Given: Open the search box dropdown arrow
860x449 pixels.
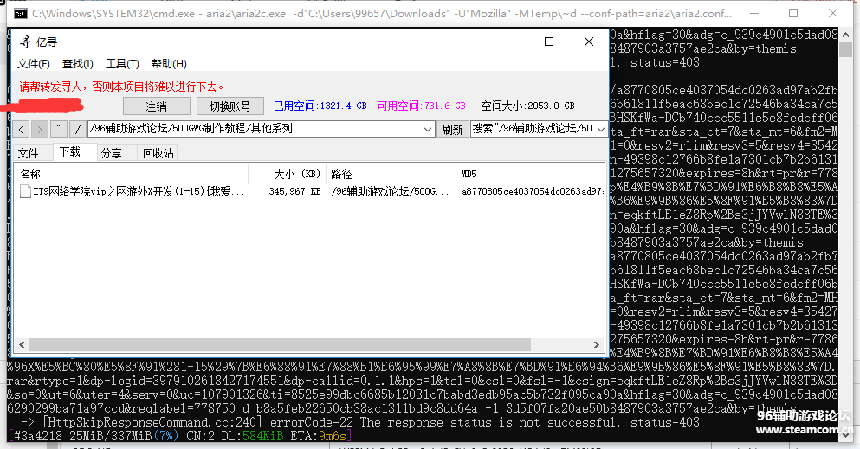Looking at the screenshot, I should (x=600, y=130).
